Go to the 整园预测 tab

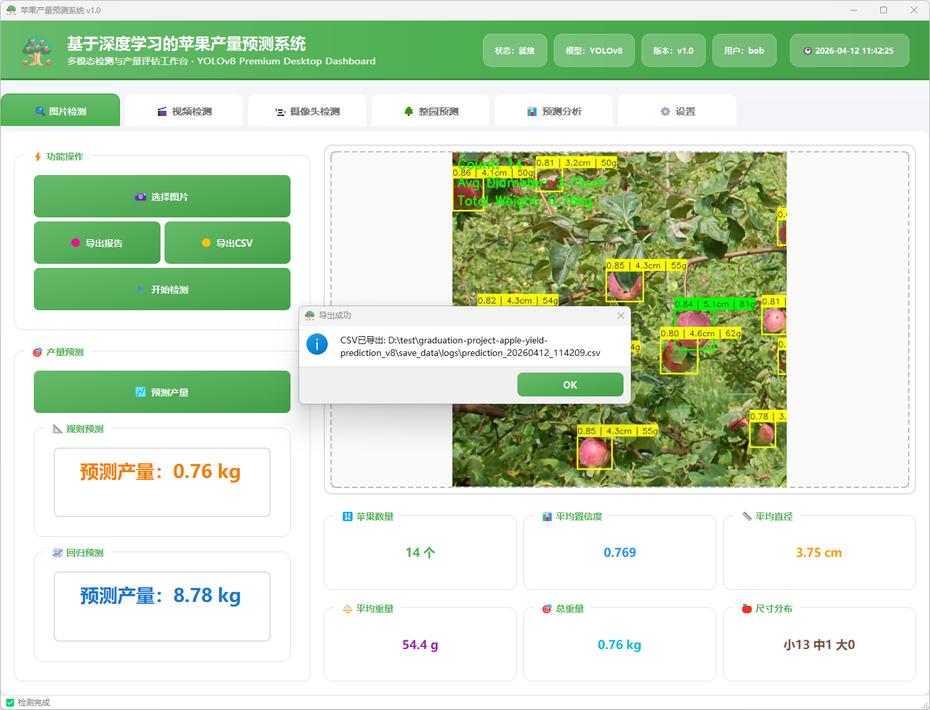pos(431,111)
